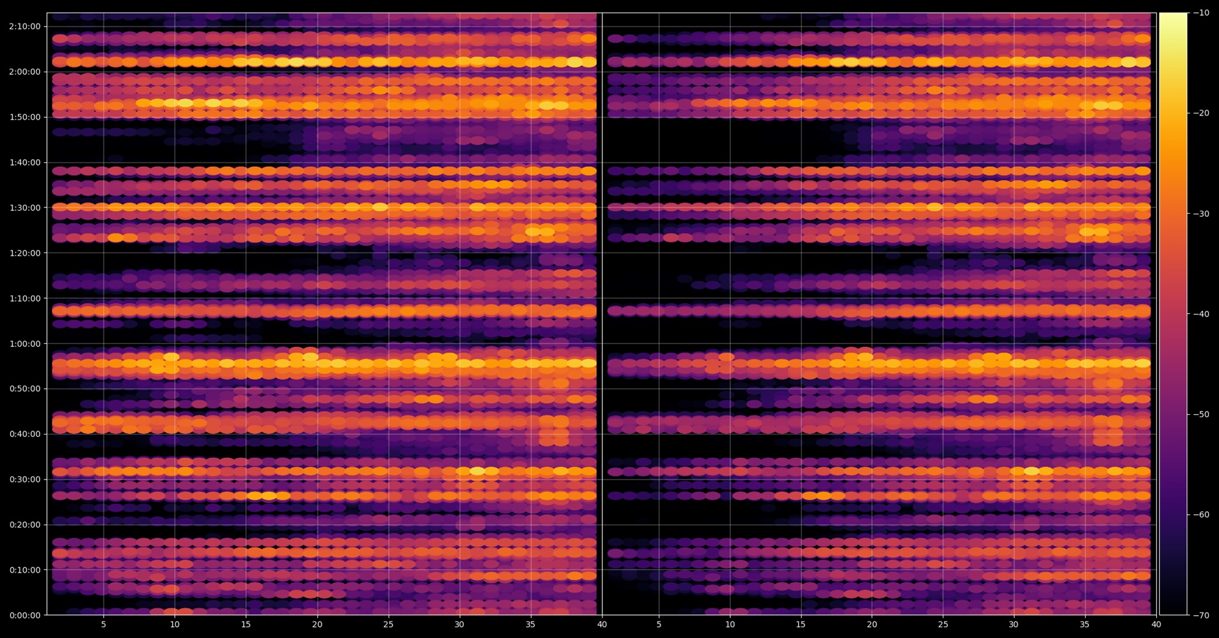Select the 1:20:00 time axis label
This screenshot has width=1219, height=638.
pyautogui.click(x=25, y=253)
